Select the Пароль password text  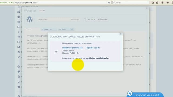pos(70,53)
